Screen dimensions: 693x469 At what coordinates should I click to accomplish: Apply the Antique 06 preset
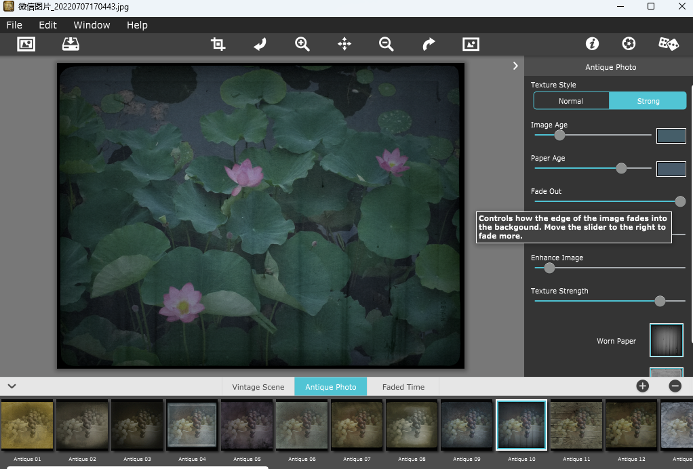point(302,425)
